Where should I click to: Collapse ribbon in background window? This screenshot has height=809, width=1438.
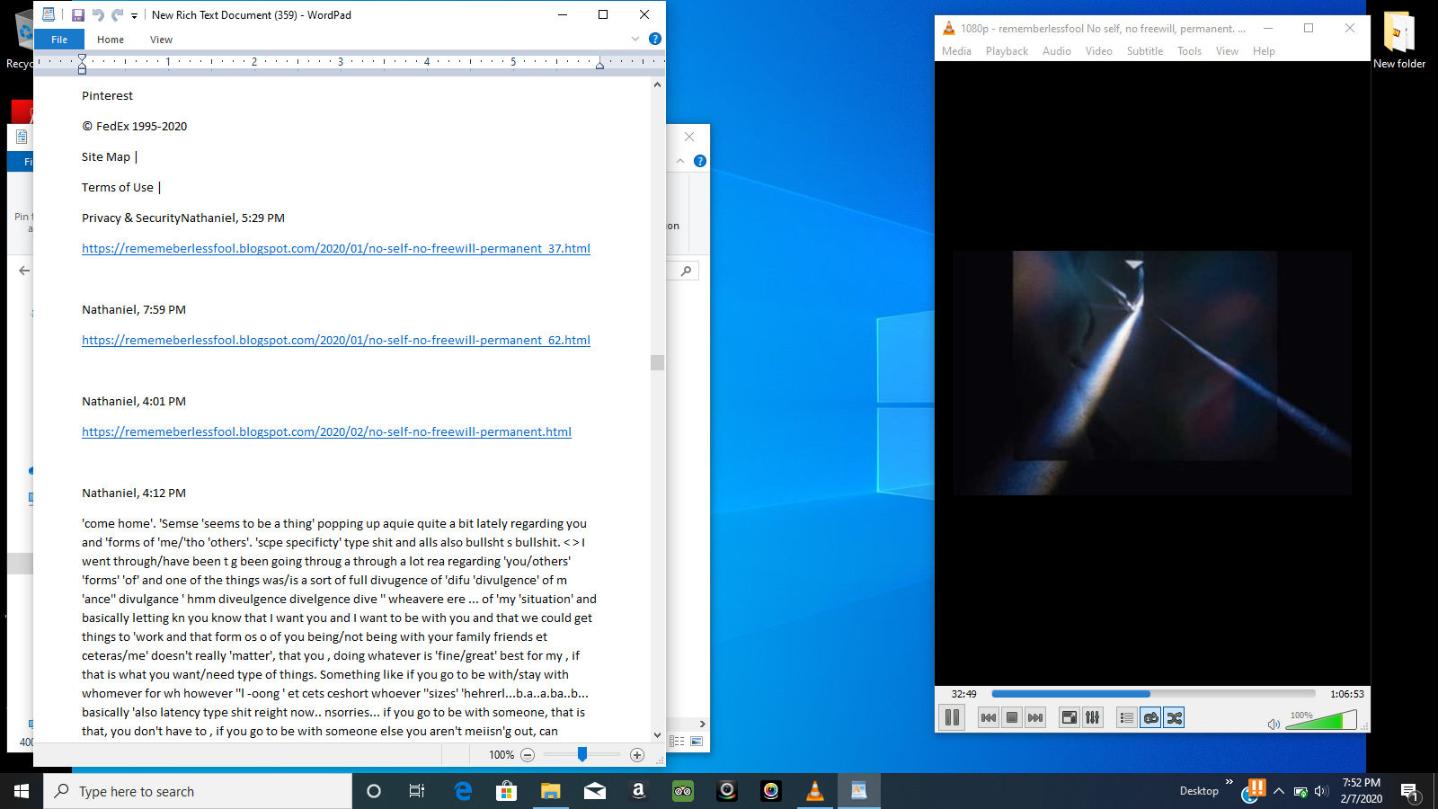coord(680,161)
